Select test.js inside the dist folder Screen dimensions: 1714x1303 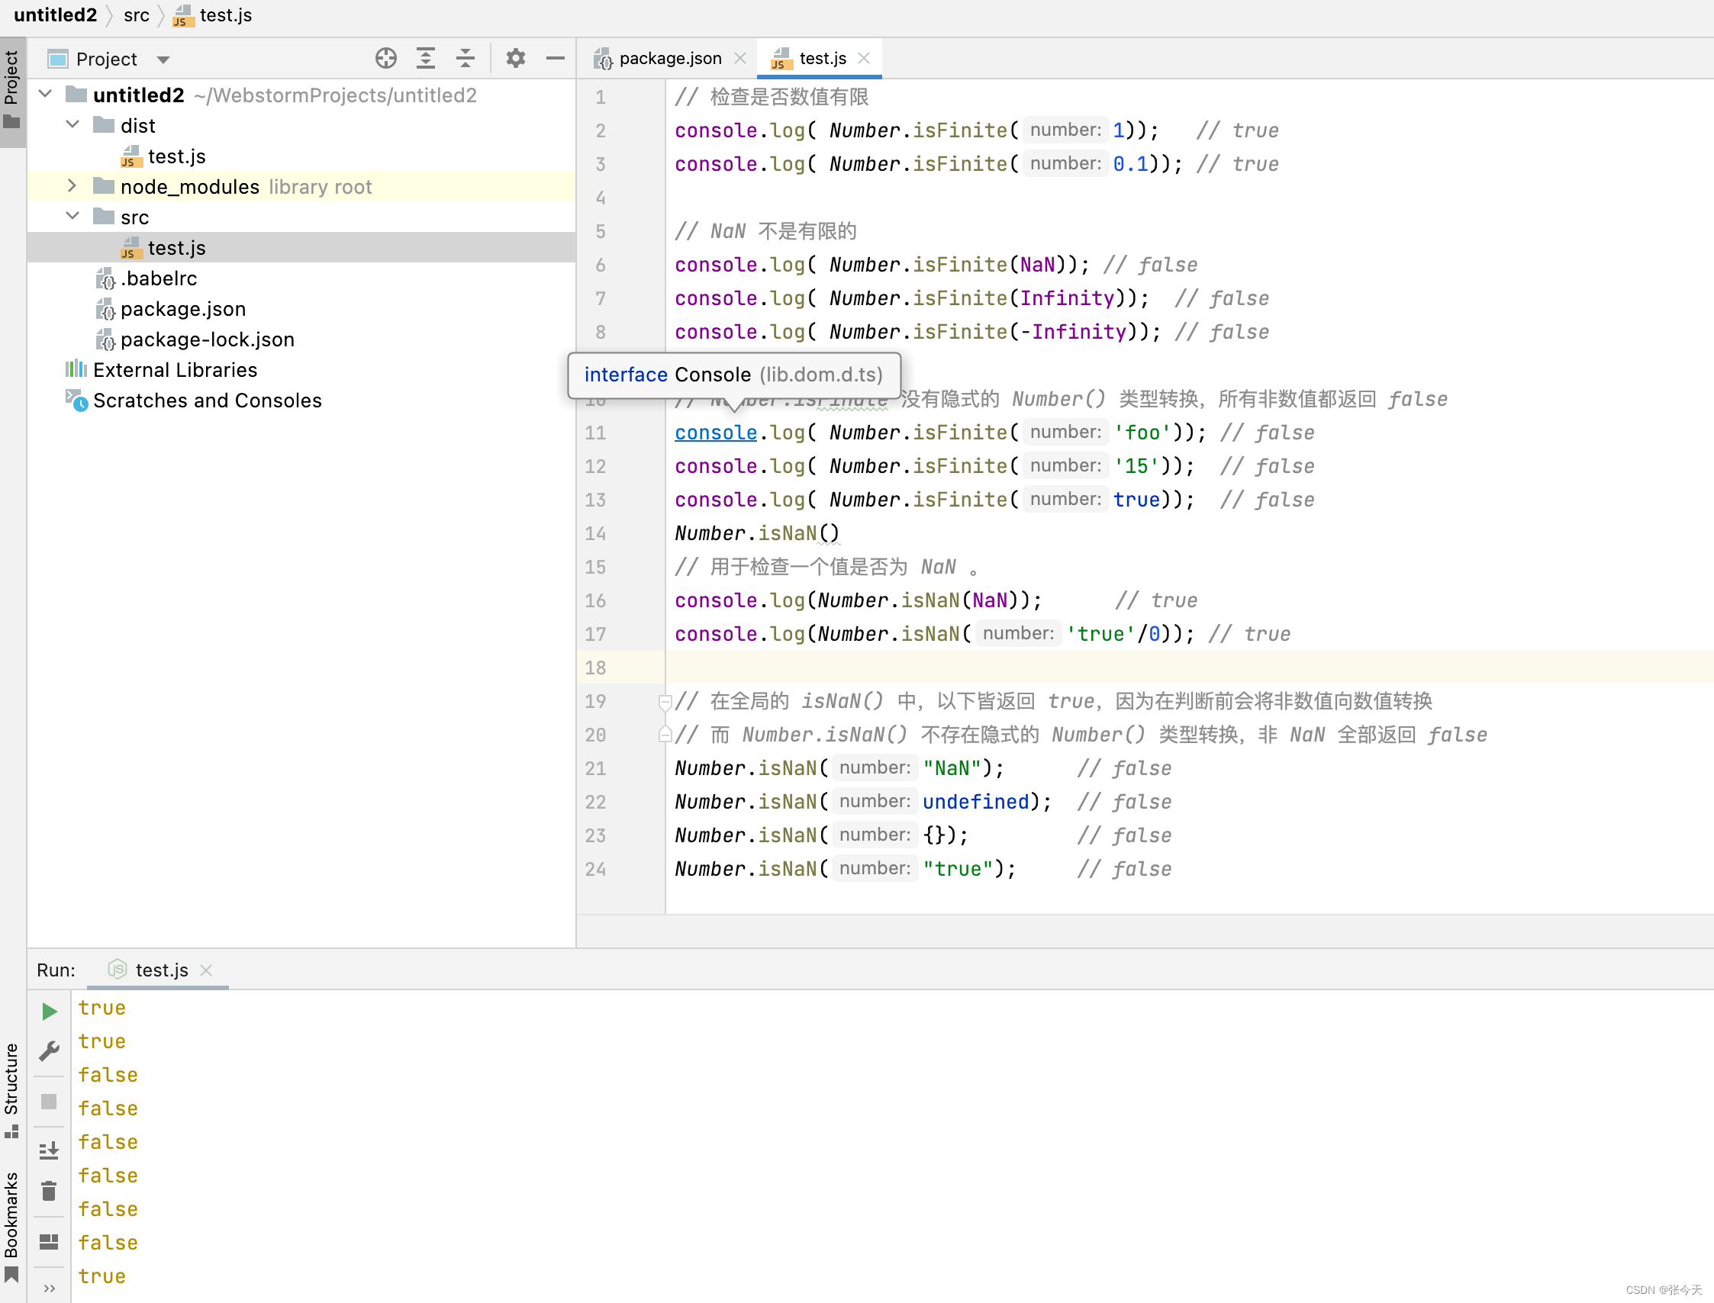click(x=176, y=156)
